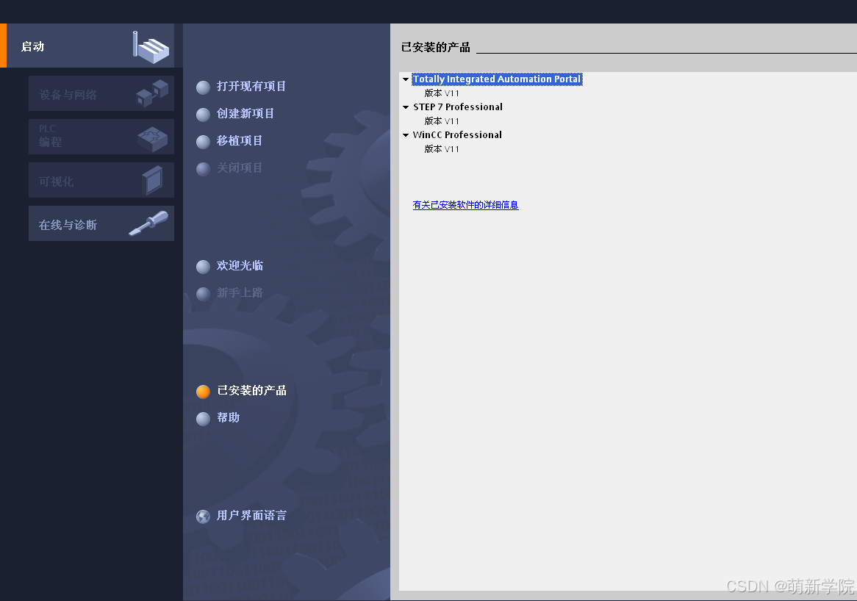Click the bullet next to 移植项目
This screenshot has width=857, height=601.
[x=204, y=142]
